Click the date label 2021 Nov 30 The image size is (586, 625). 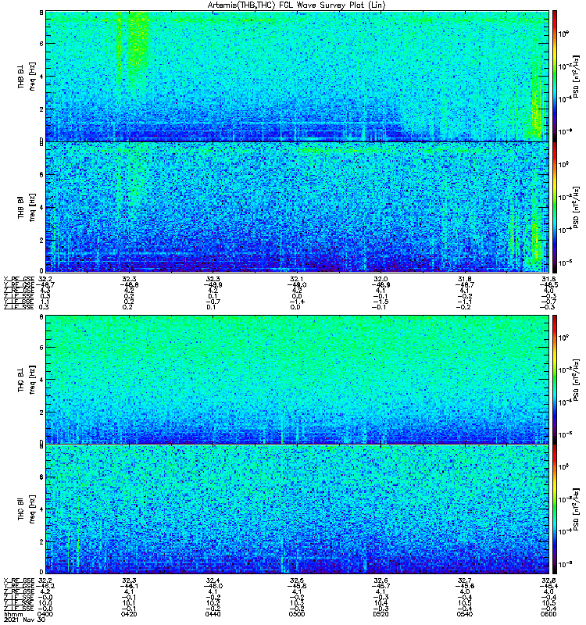(x=25, y=620)
